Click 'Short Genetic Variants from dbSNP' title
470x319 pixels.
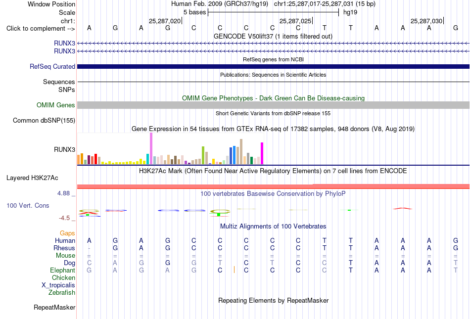[273, 114]
